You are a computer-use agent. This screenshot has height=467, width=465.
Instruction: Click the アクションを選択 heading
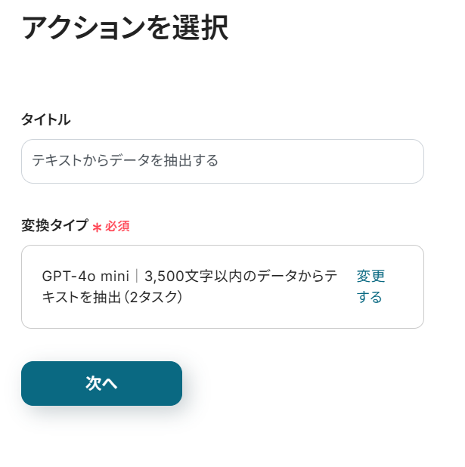(x=125, y=29)
